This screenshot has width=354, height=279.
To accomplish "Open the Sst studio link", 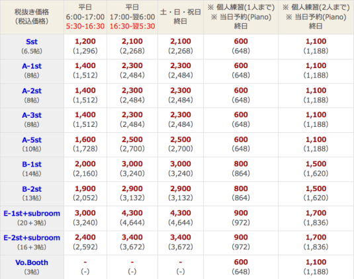I will (32, 42).
